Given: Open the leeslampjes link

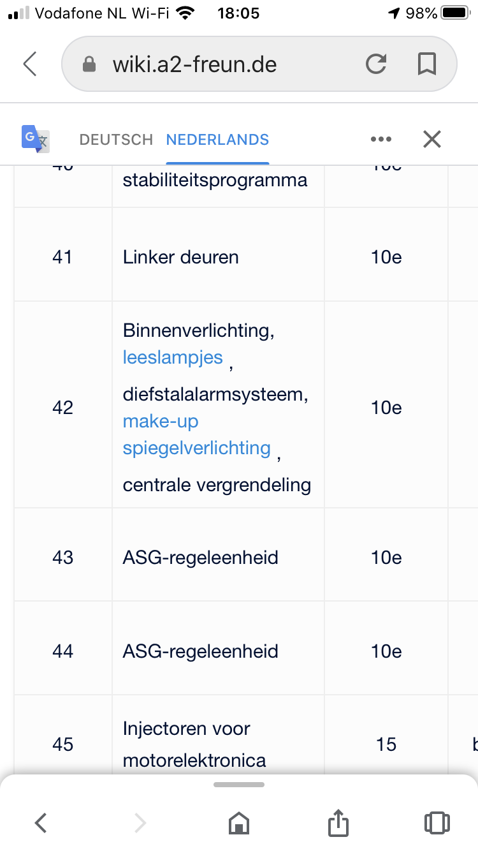Looking at the screenshot, I should pyautogui.click(x=173, y=357).
